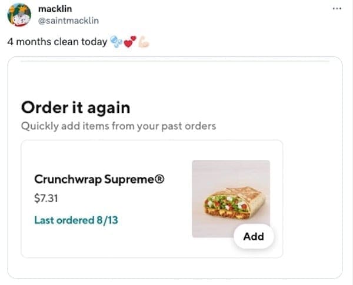Click the gray divider line above the heading
353x285 pixels.
tap(175, 61)
